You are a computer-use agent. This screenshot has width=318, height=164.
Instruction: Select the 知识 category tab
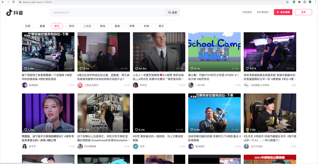click(x=72, y=26)
